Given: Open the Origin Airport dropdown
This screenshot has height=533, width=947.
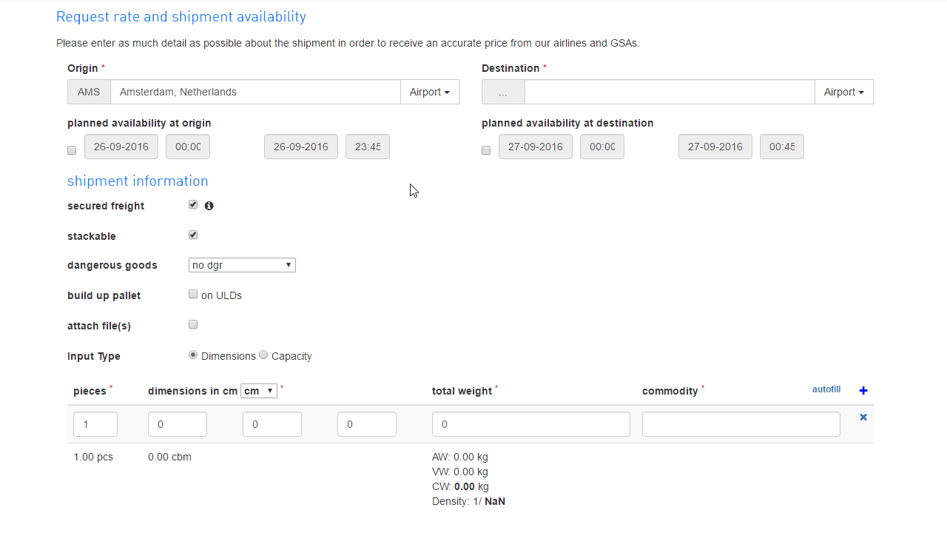Looking at the screenshot, I should (x=429, y=92).
